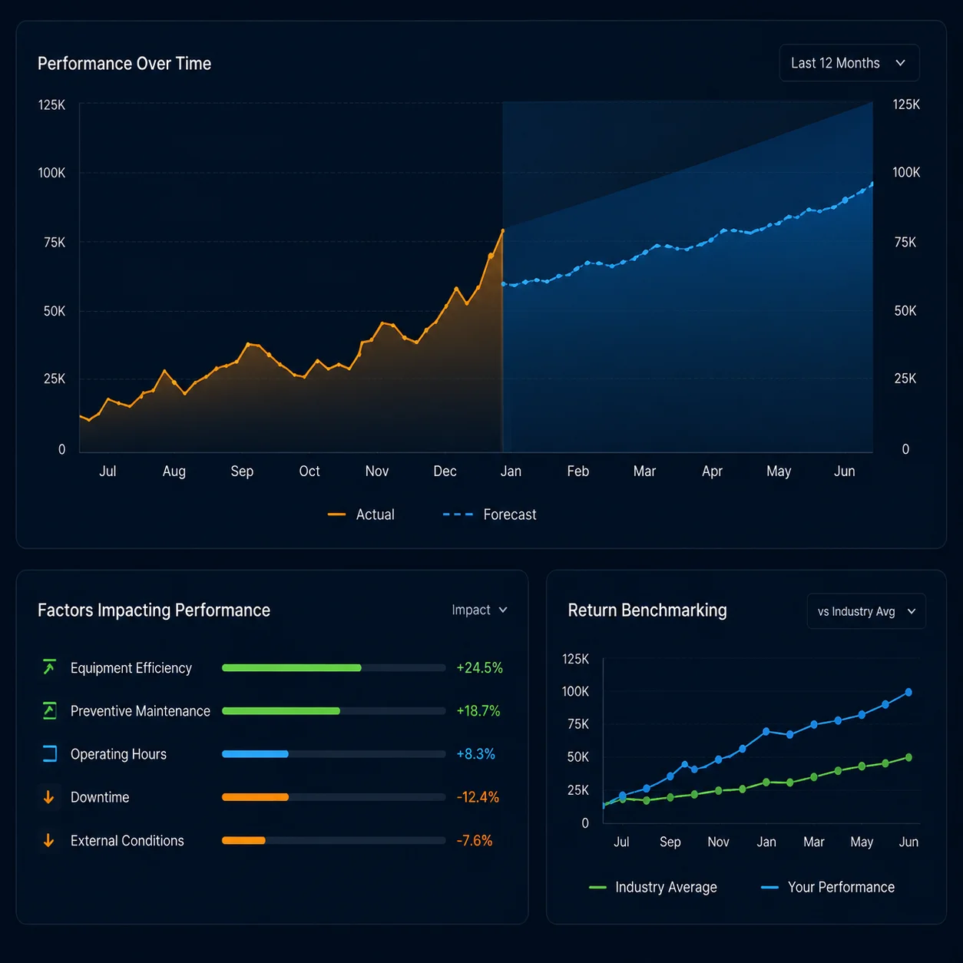Click the Aug label on main chart axis

click(x=174, y=471)
